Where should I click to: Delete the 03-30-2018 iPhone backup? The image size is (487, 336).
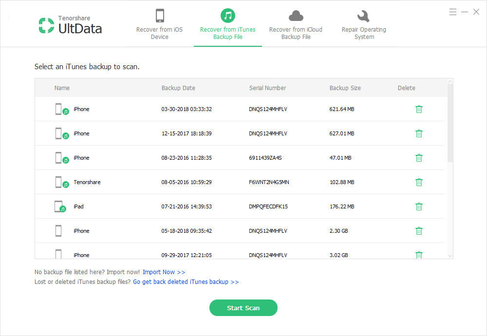point(419,109)
